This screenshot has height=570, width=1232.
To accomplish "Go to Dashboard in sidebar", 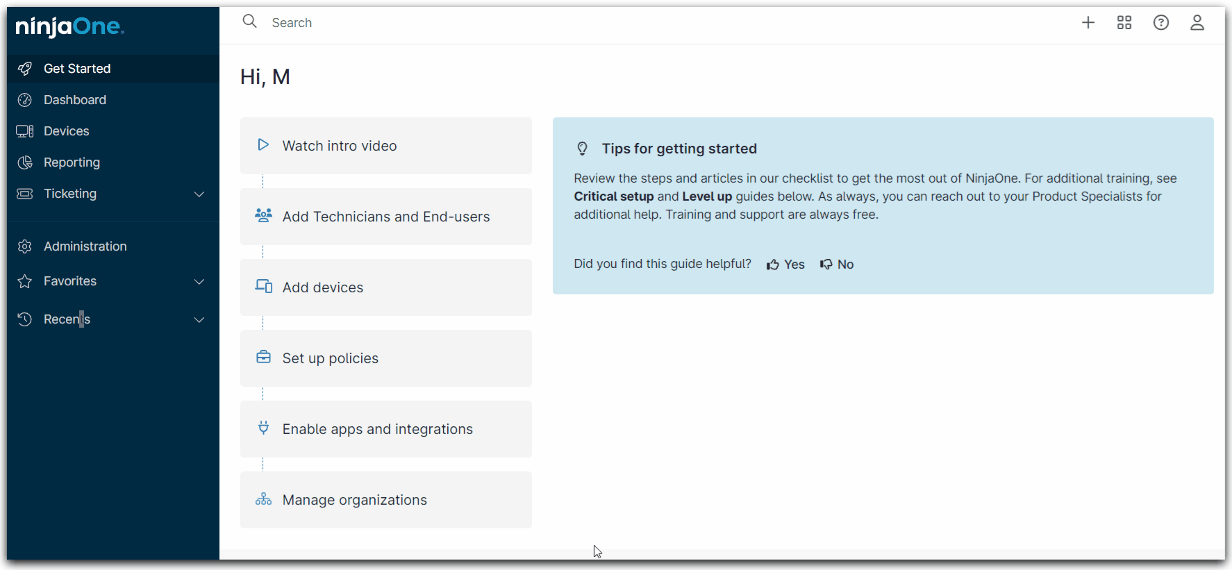I will click(x=74, y=100).
